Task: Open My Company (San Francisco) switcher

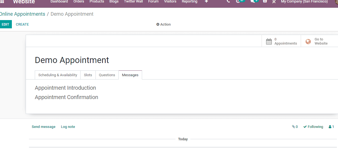Action: [x=304, y=1]
